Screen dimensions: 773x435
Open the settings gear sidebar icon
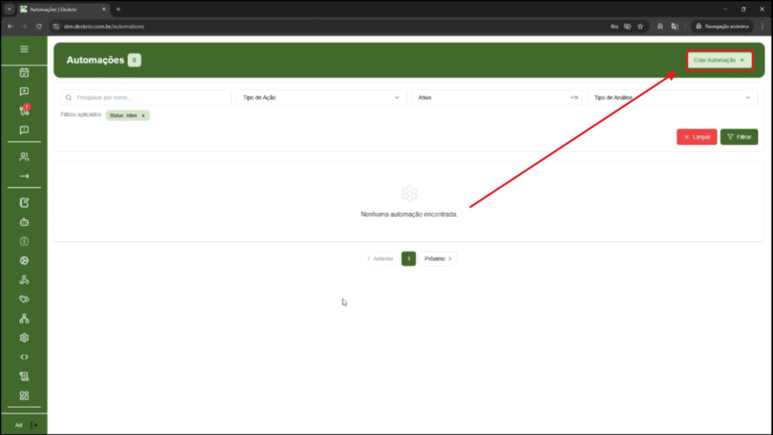(24, 338)
